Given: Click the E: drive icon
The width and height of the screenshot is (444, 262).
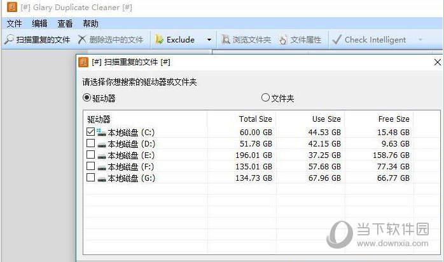Looking at the screenshot, I should tap(102, 156).
